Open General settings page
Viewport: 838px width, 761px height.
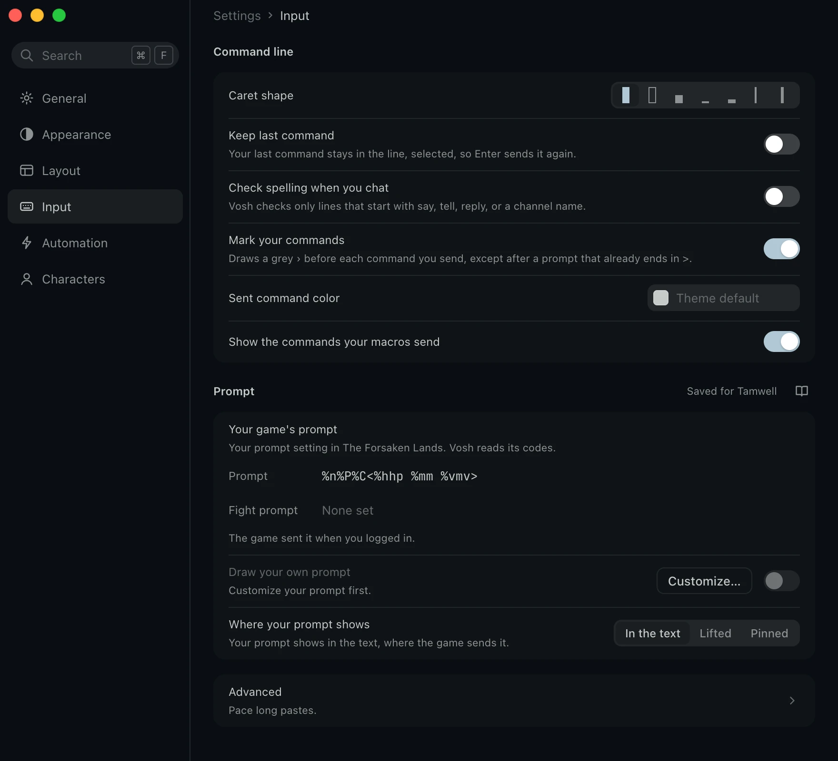click(x=95, y=98)
